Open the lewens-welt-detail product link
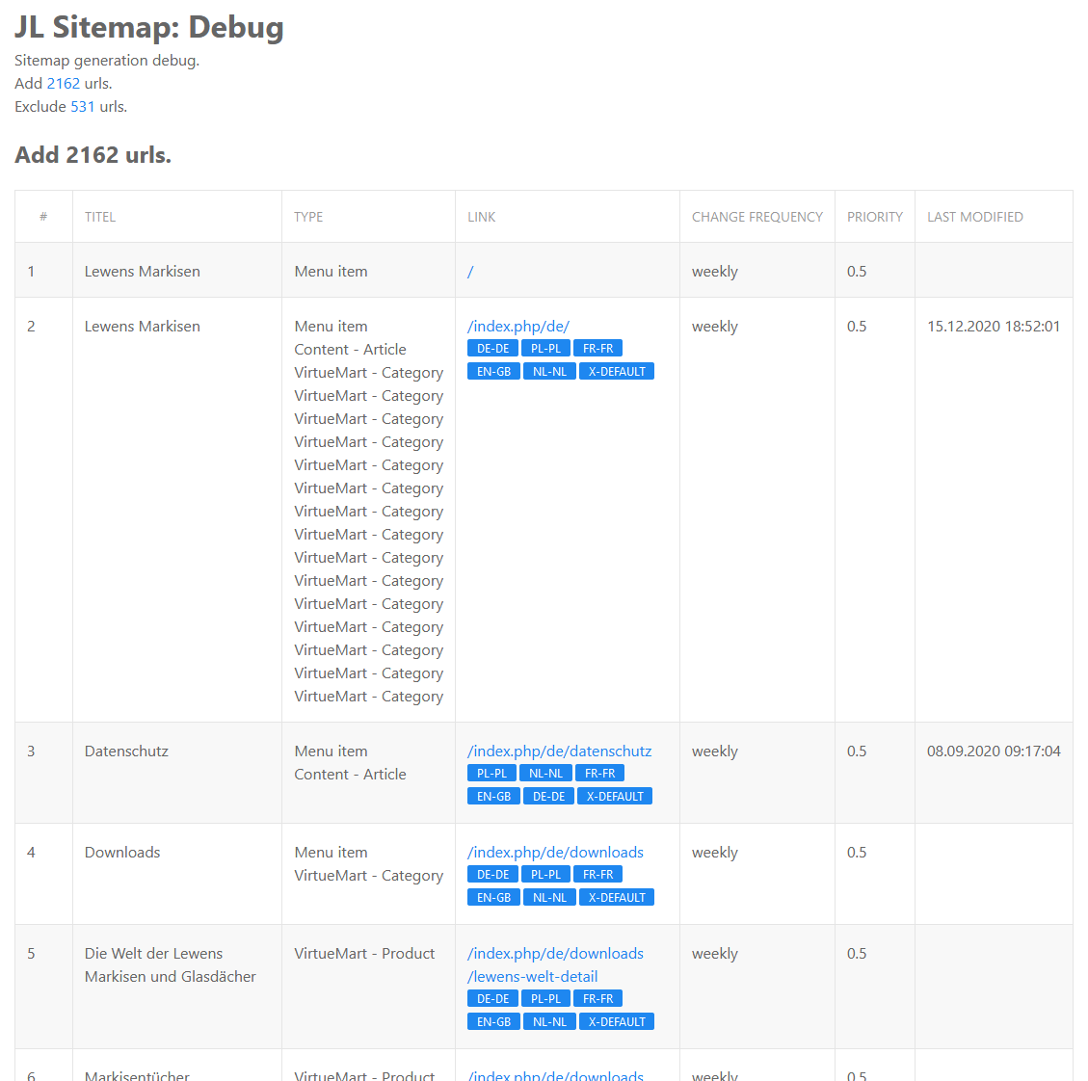 coord(532,977)
